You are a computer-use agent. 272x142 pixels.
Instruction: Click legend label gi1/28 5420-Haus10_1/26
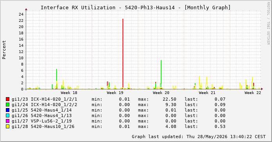(43, 126)
